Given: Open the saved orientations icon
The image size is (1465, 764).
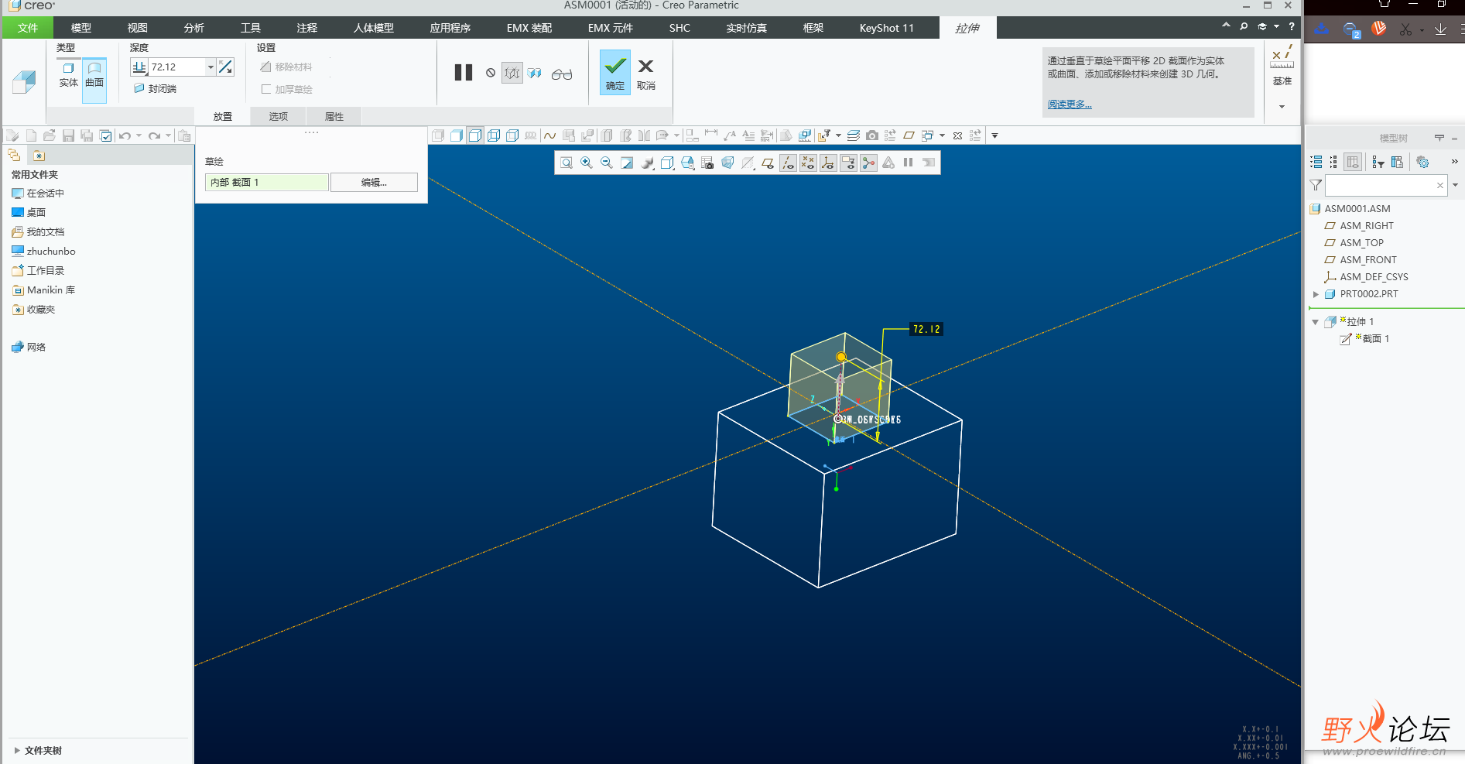Looking at the screenshot, I should pos(687,163).
